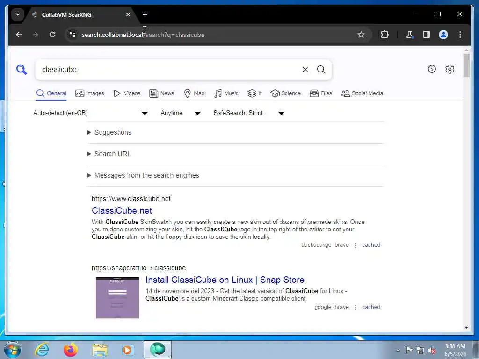Open Chrome three-dot menu

point(460,35)
